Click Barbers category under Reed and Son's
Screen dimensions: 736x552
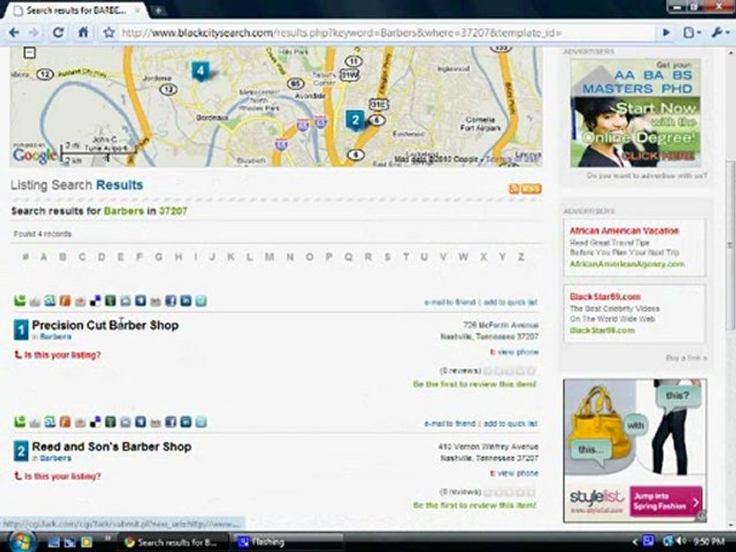(56, 458)
